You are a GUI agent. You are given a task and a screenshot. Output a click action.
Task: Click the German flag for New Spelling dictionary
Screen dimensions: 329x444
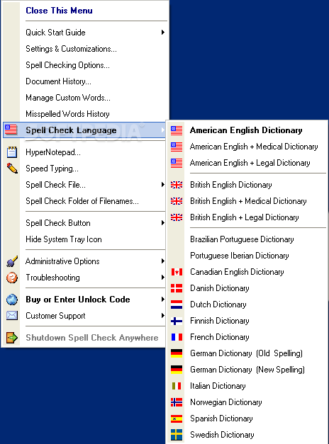tap(177, 370)
